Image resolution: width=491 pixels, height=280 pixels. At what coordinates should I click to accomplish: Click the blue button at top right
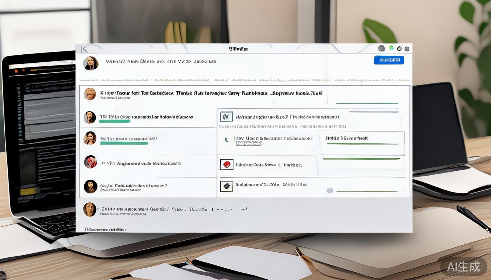pos(389,60)
